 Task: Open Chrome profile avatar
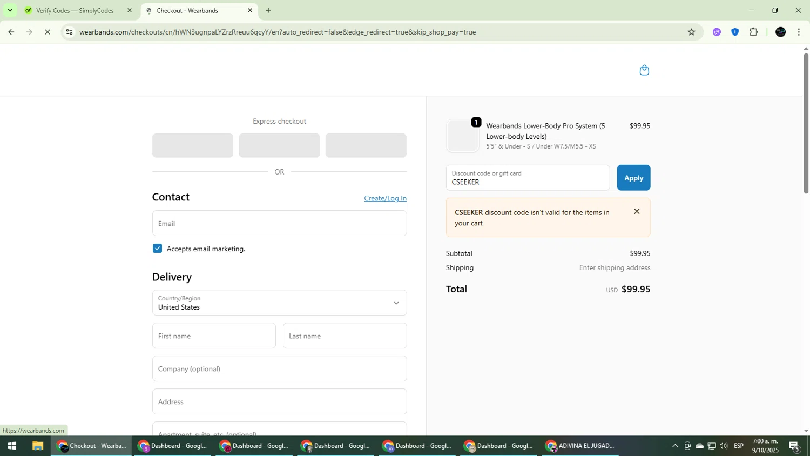(x=780, y=32)
